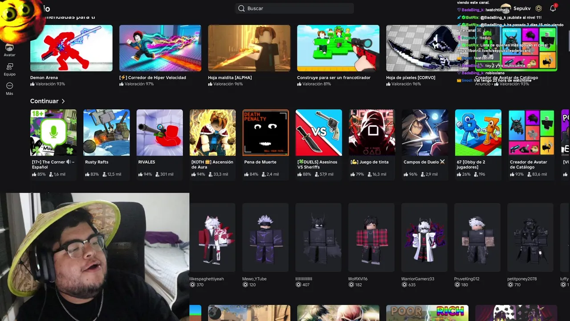Viewport: 570px width, 321px height.
Task: Click the 710 Robux price
Action: [x=517, y=285]
